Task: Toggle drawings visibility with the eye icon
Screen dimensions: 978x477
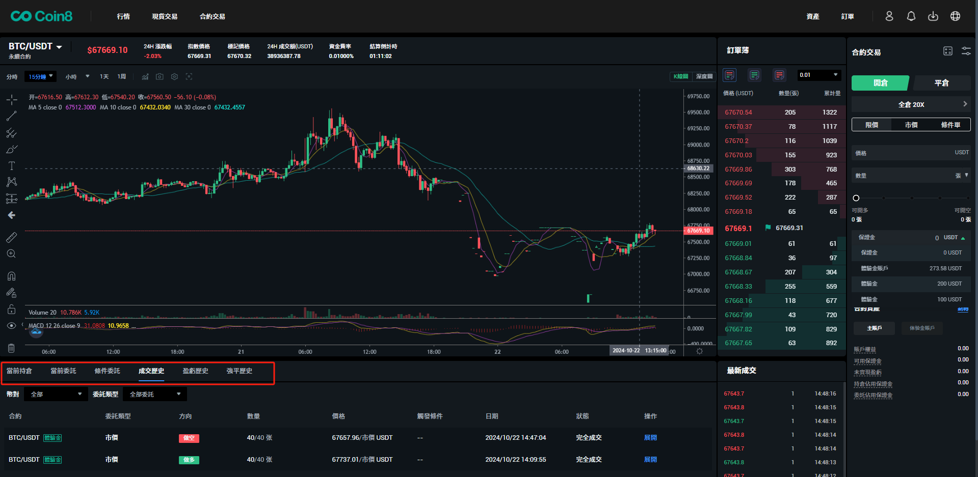Action: point(11,326)
